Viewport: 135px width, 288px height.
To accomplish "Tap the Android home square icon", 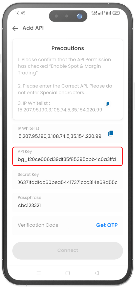I will click(68, 273).
